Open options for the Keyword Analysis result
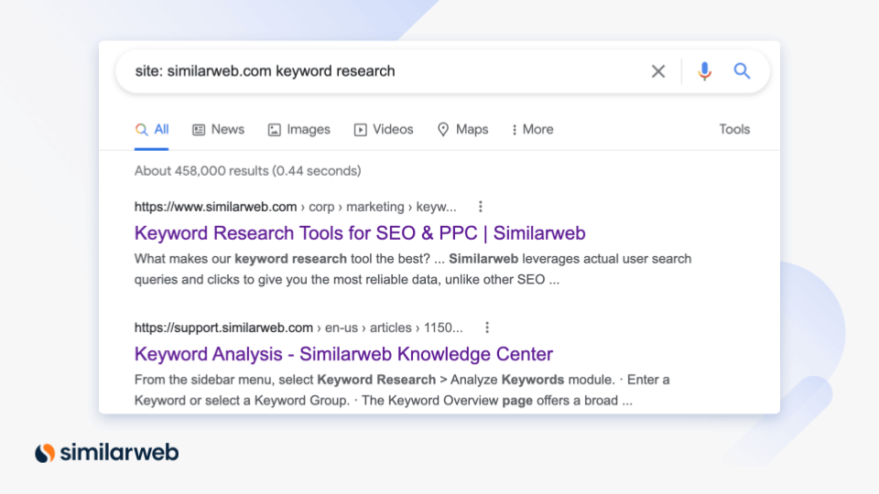Screen dimensions: 879x494 [x=487, y=328]
